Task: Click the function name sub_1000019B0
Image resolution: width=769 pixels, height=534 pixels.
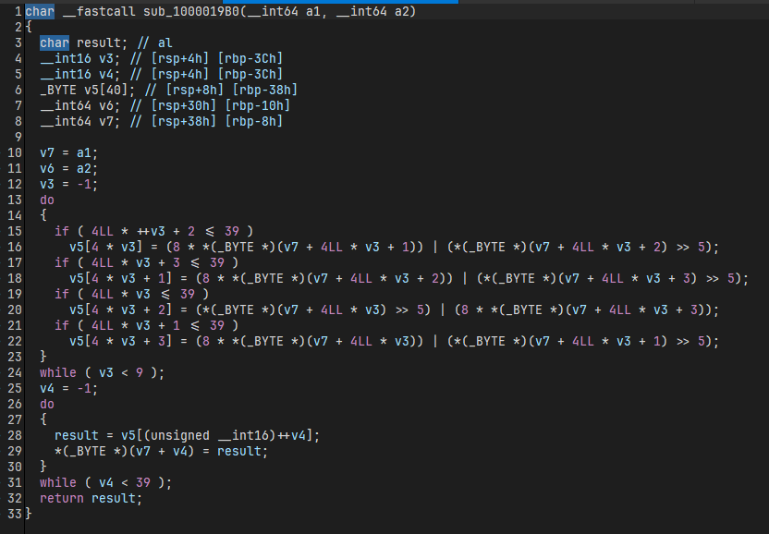Action: (190, 11)
